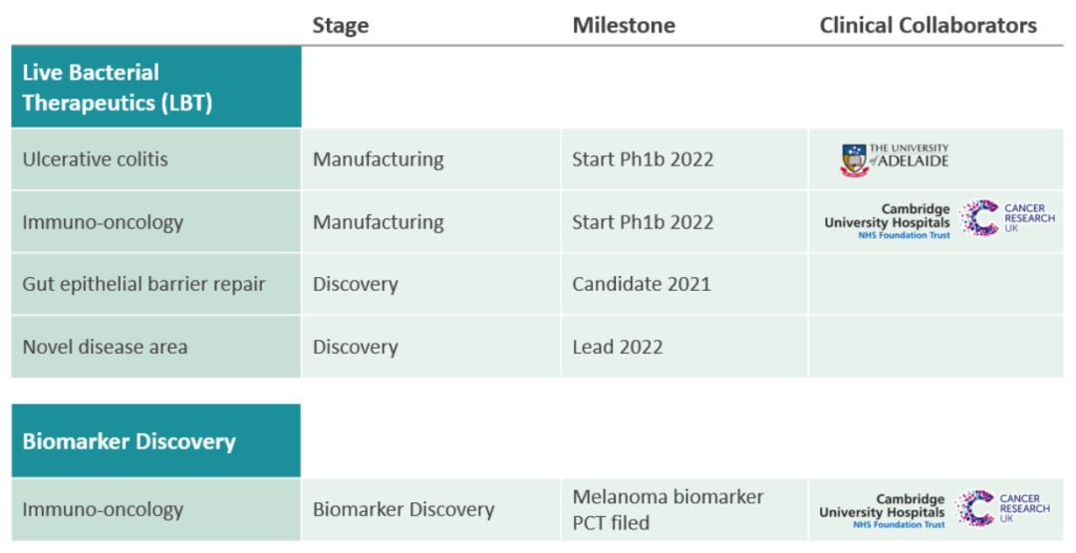The width and height of the screenshot is (1076, 553).
Task: Select the Milestone column header
Action: (624, 26)
